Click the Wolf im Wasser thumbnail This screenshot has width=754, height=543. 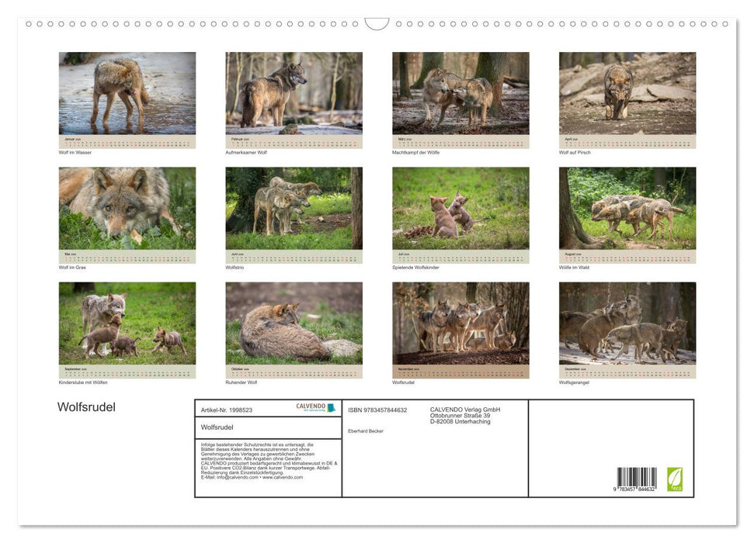click(127, 92)
